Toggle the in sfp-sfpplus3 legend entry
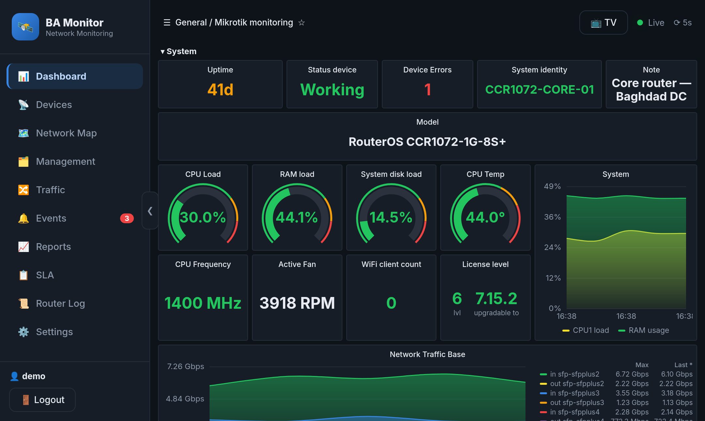This screenshot has height=421, width=705. click(570, 393)
